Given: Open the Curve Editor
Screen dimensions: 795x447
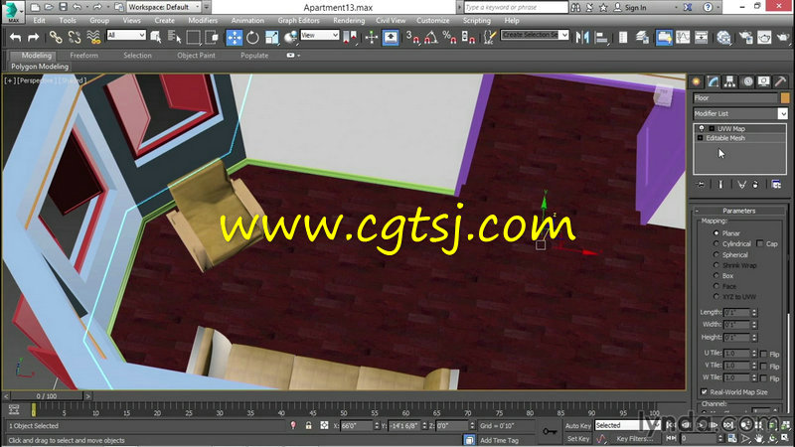Looking at the screenshot, I should (x=683, y=37).
